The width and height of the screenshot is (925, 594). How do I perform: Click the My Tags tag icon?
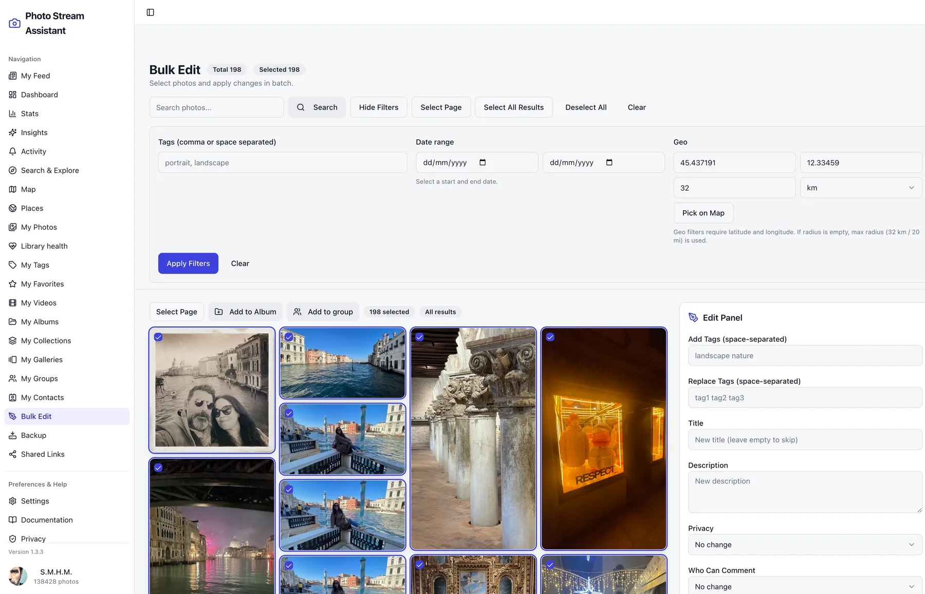point(13,265)
